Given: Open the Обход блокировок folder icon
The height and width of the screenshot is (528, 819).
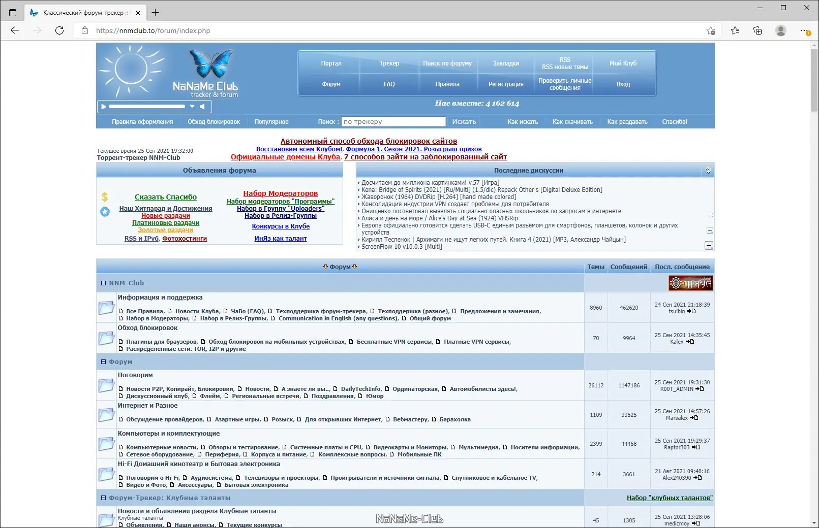Looking at the screenshot, I should pos(106,338).
